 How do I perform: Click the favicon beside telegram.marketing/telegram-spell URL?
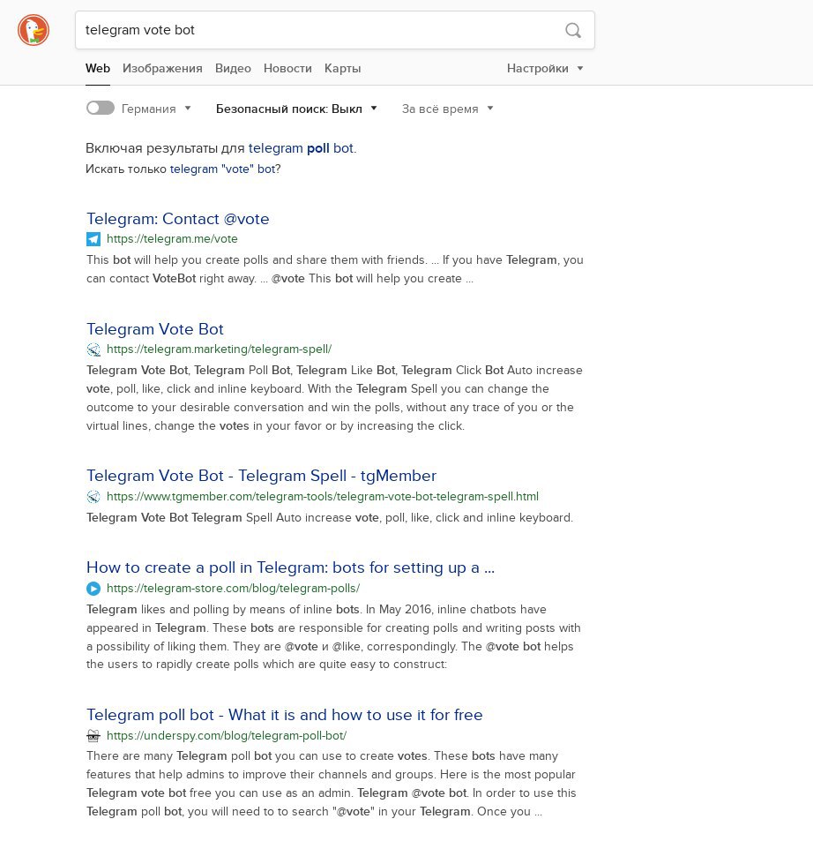click(93, 349)
